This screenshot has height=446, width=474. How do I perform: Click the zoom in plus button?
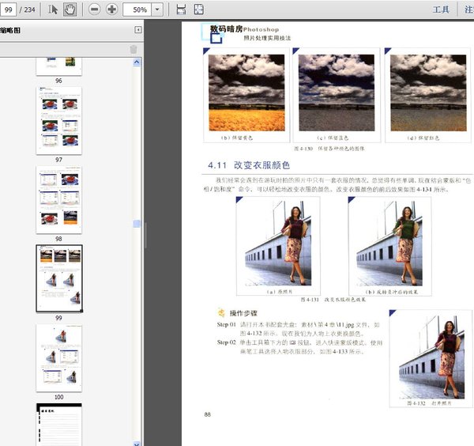(x=111, y=9)
